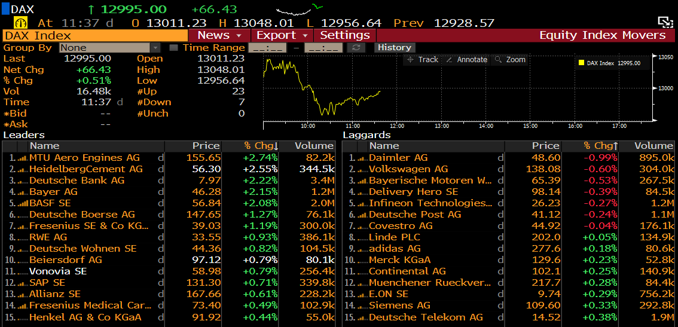Sort Leaders by % Chg column header
The image size is (678, 327).
click(x=251, y=146)
